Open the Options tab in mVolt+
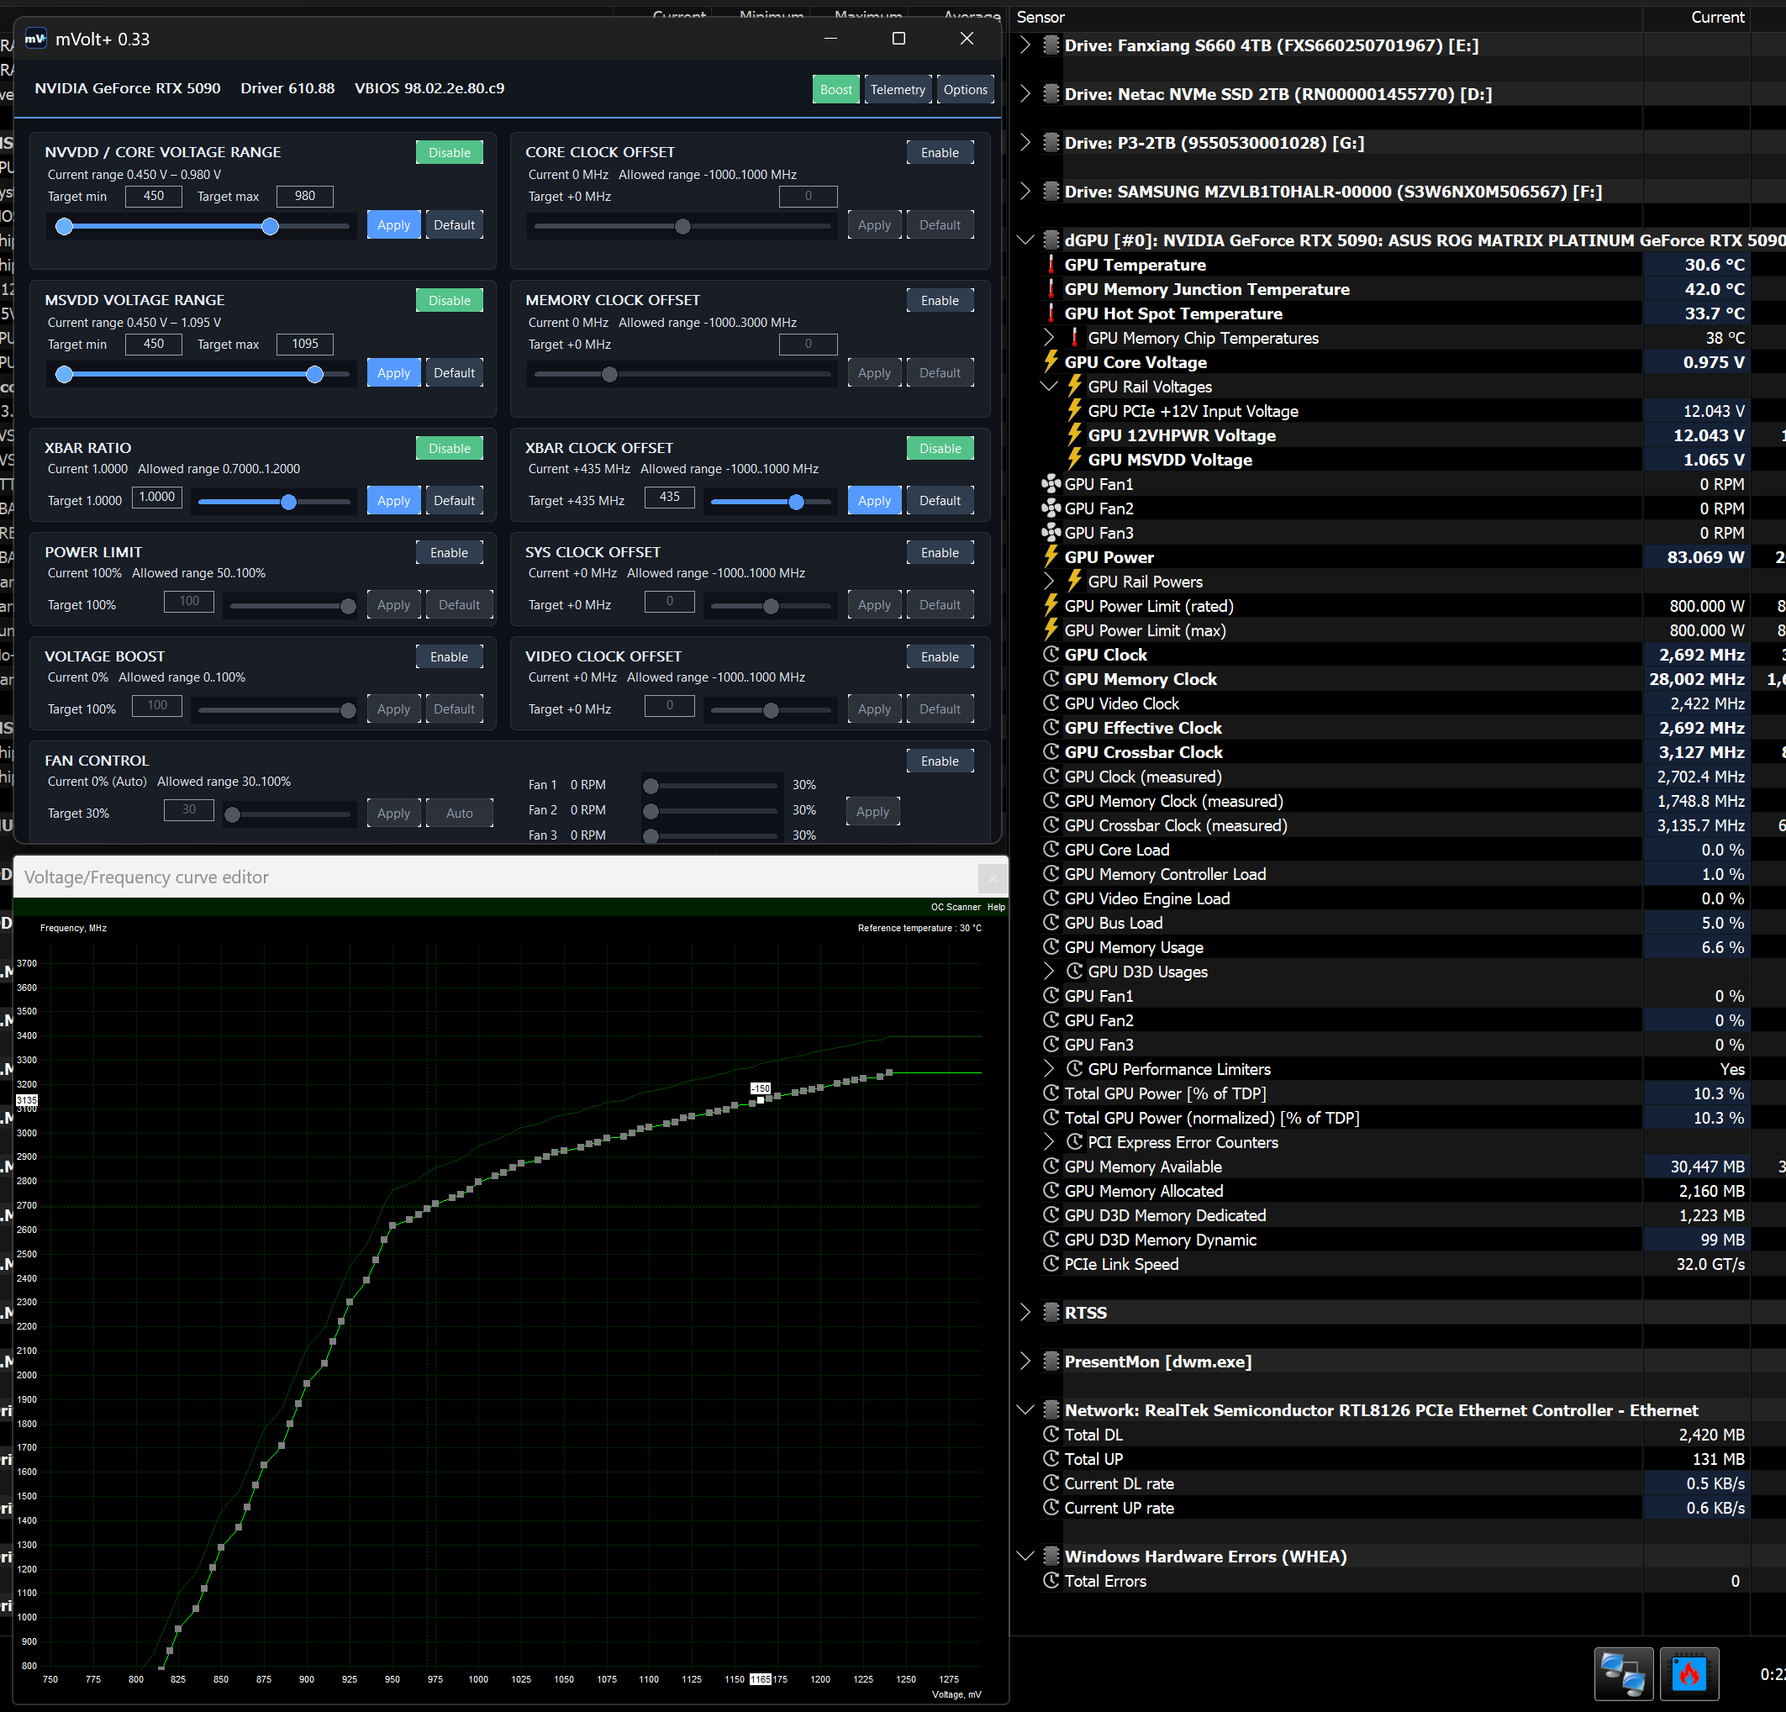1786x1712 pixels. point(965,89)
